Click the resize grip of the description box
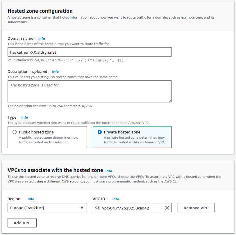236x235 pixels. coord(170,101)
